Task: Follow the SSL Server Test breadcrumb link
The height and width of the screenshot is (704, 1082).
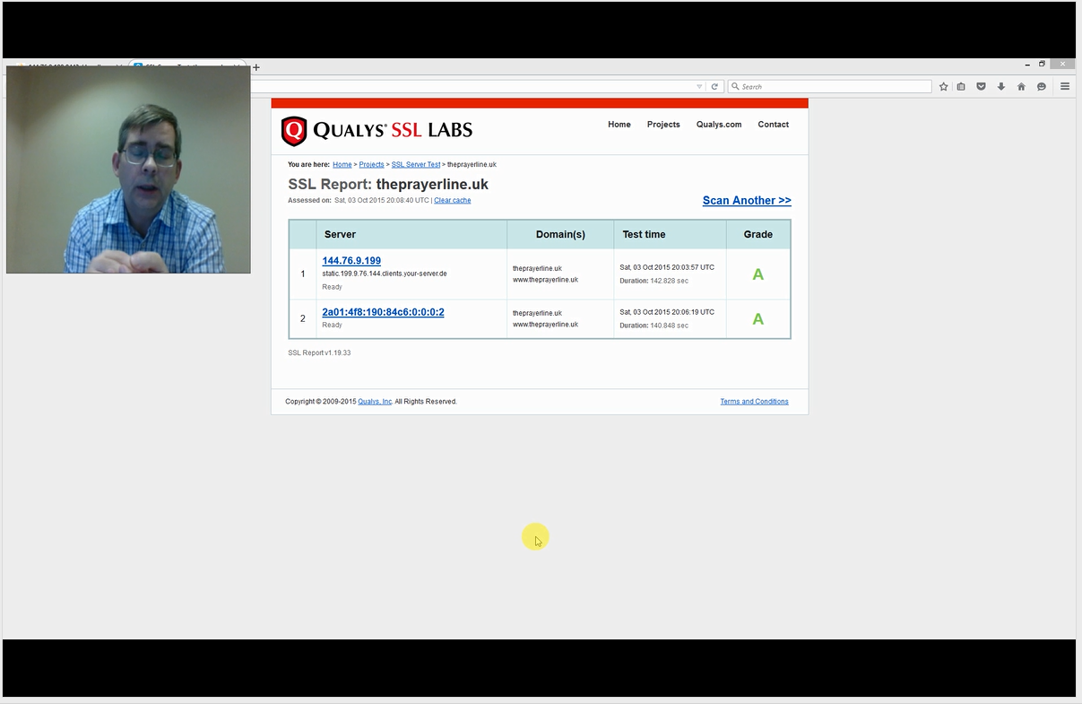Action: [416, 165]
